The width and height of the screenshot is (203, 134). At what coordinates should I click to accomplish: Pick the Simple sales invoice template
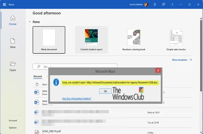tap(176, 40)
